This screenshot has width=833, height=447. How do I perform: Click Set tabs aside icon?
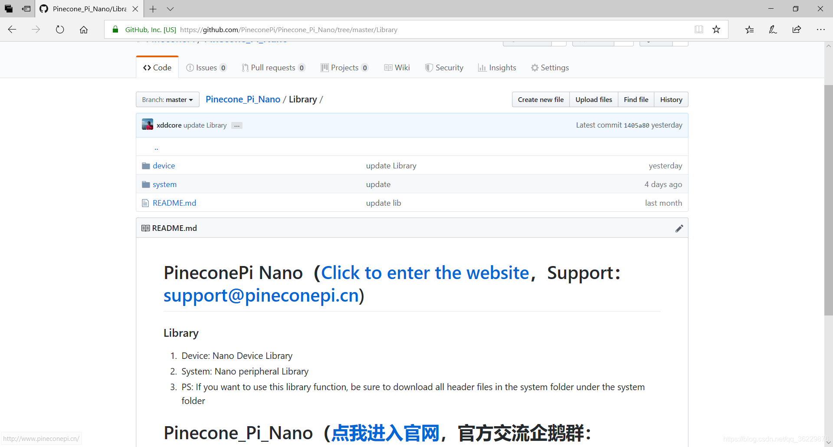pos(26,9)
